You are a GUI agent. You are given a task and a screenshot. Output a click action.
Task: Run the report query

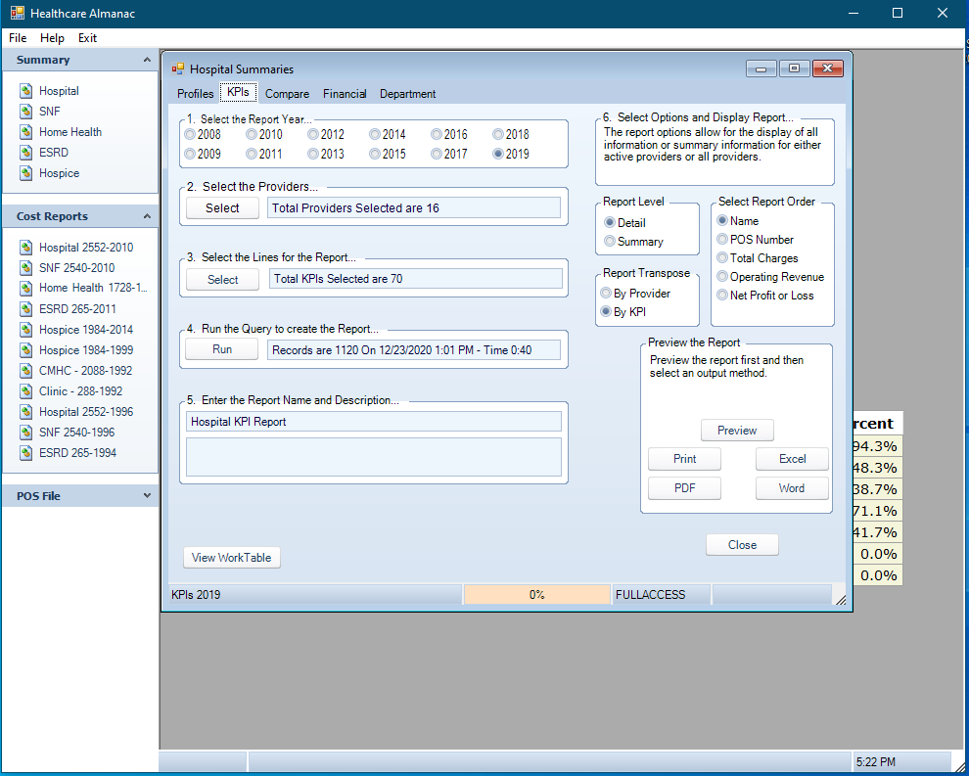coord(221,348)
